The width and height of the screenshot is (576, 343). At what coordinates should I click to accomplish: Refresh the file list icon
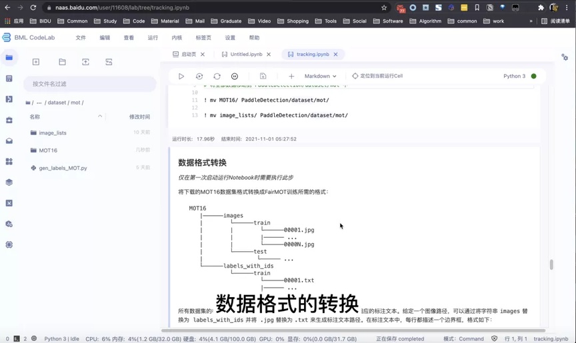pos(109,62)
